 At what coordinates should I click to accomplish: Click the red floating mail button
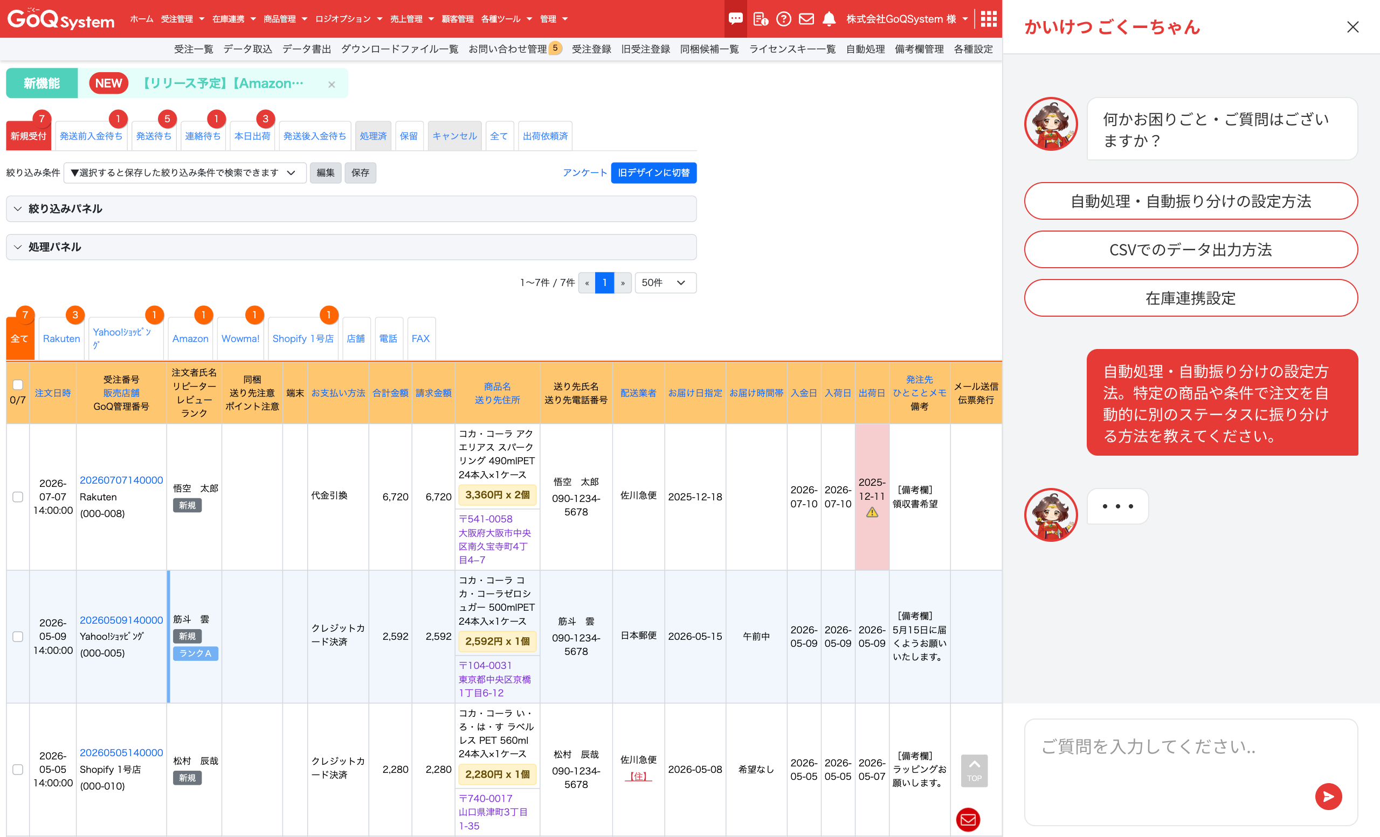point(968,820)
